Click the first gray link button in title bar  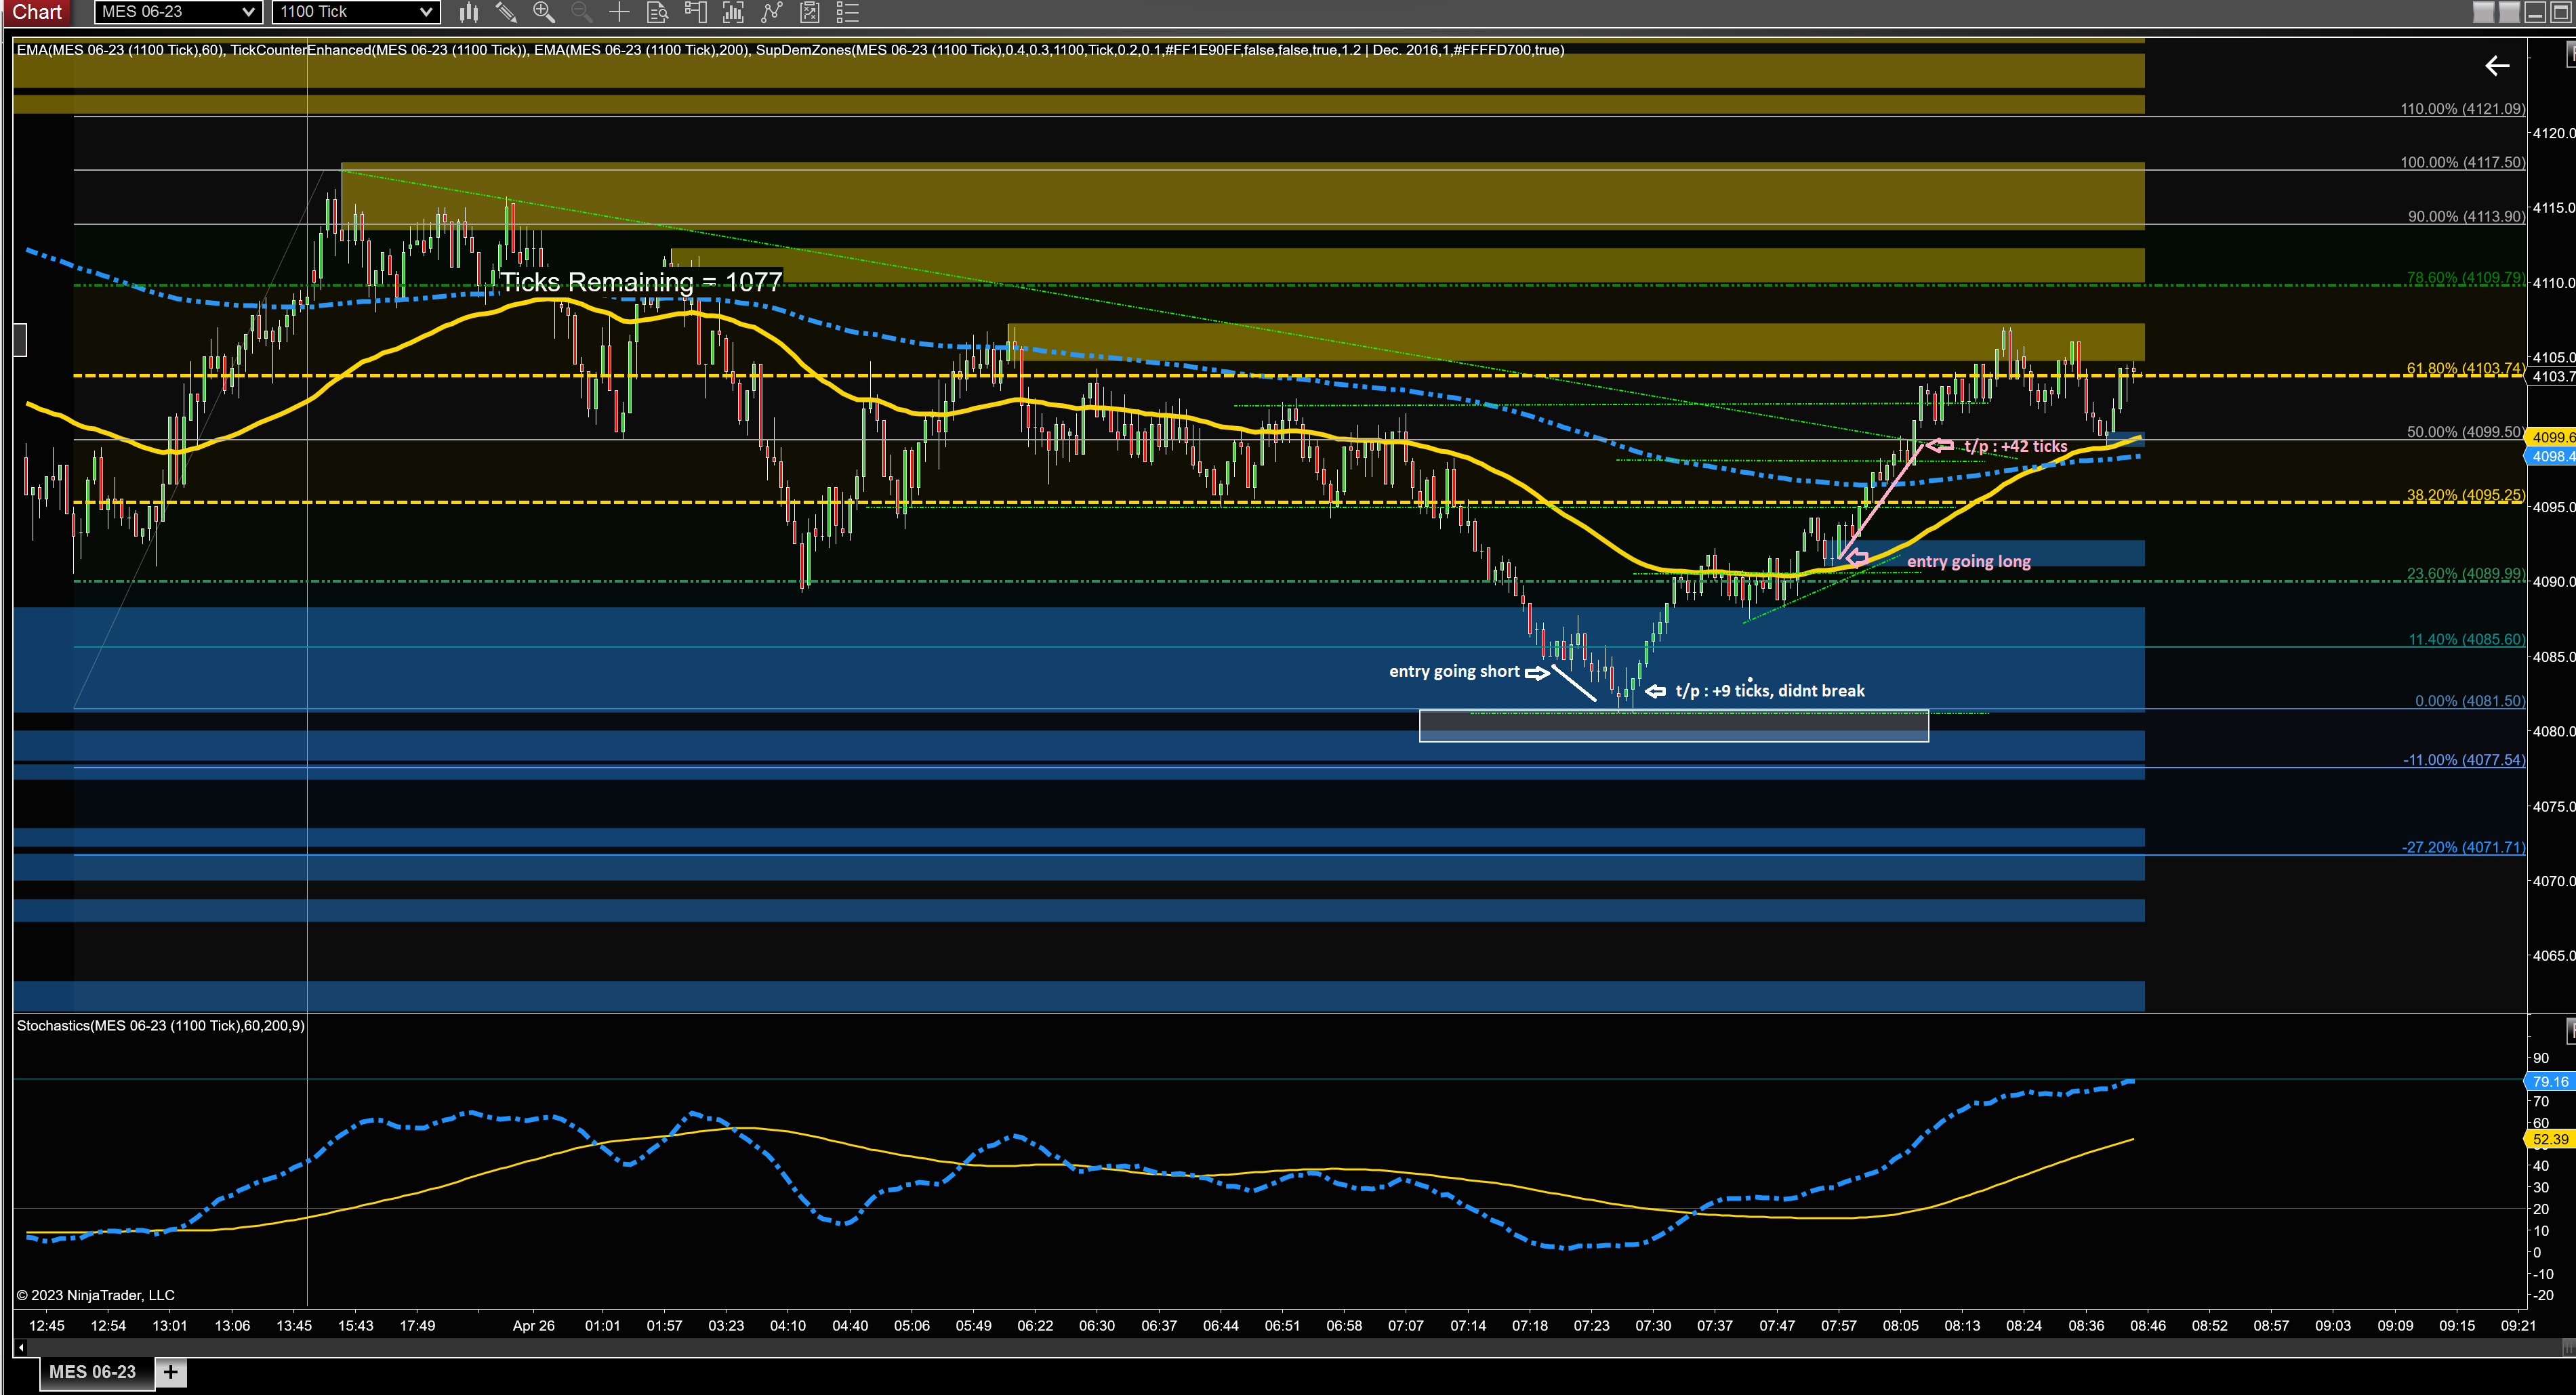click(x=2484, y=12)
